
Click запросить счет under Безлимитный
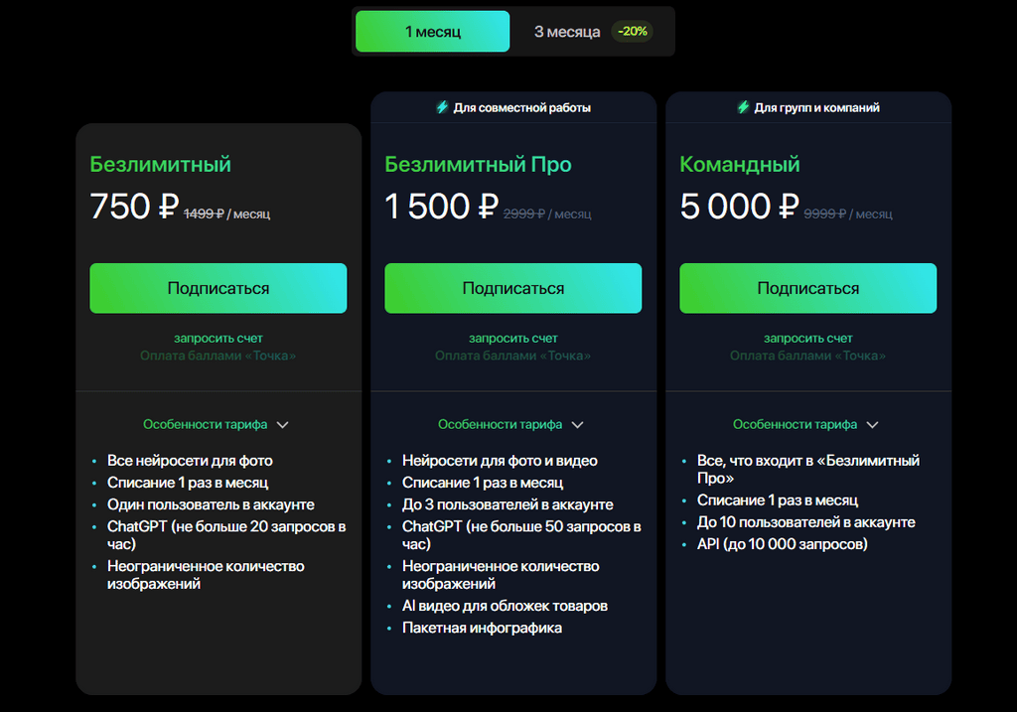pos(218,338)
